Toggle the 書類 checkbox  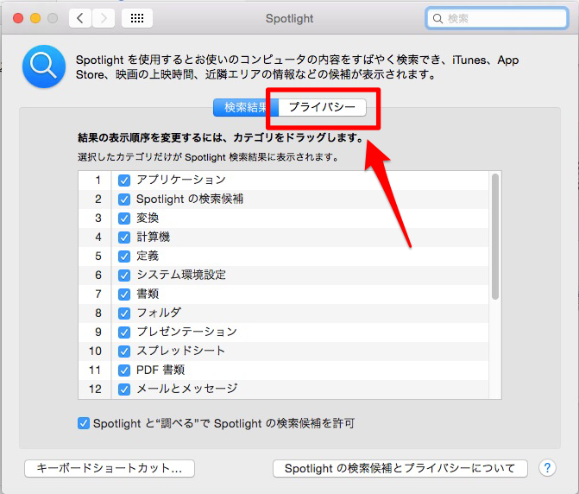click(x=124, y=294)
